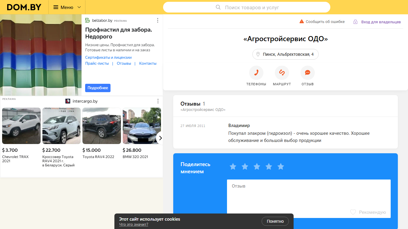Screen dimensions: 408x229
Task: Click the review date 27 июля 2011
Action: tap(193, 126)
